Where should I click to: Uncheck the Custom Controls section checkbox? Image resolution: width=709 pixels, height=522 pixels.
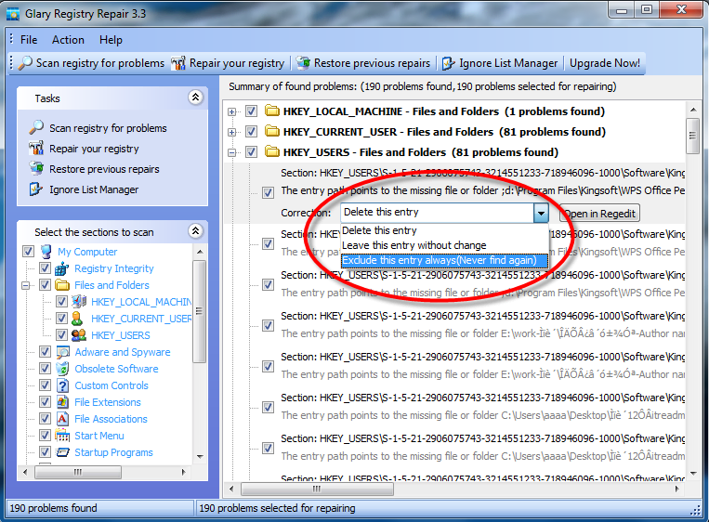click(x=45, y=385)
